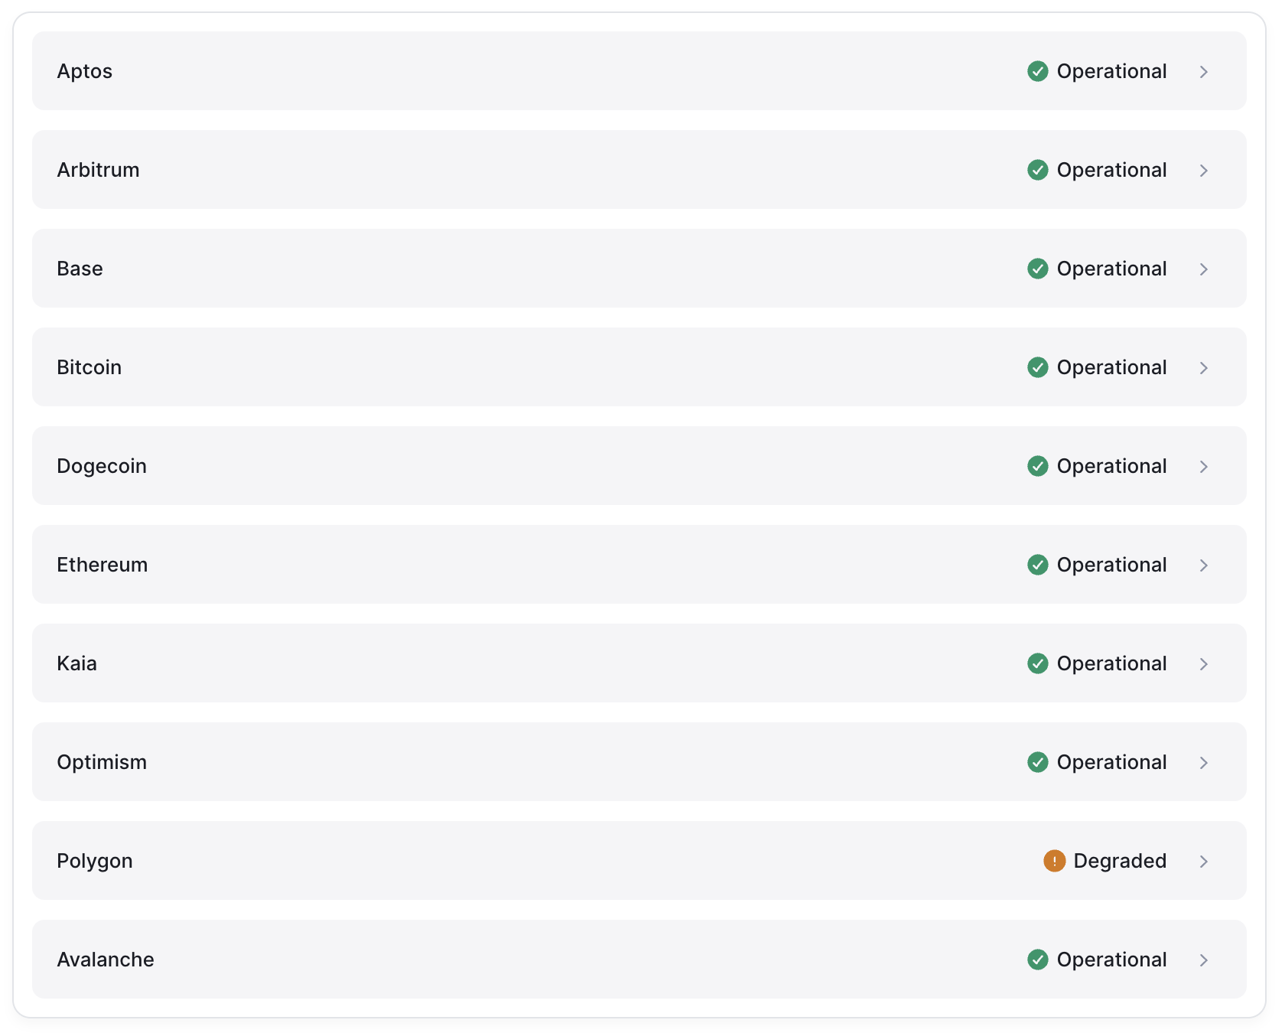The height and width of the screenshot is (1033, 1285).
Task: Click Bitcoin's green status check icon
Action: [x=1037, y=367]
